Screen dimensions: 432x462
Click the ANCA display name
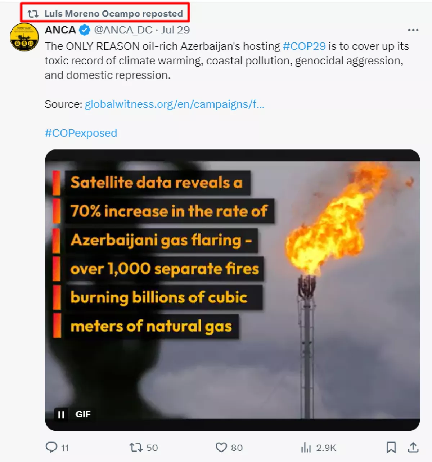pyautogui.click(x=60, y=30)
